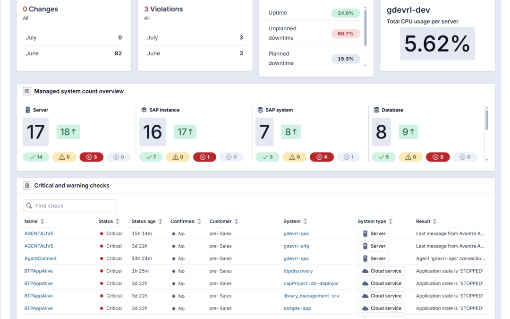510x319 pixels.
Task: Click the Agent 'gdevrl-qas' connection result text
Action: click(x=450, y=259)
